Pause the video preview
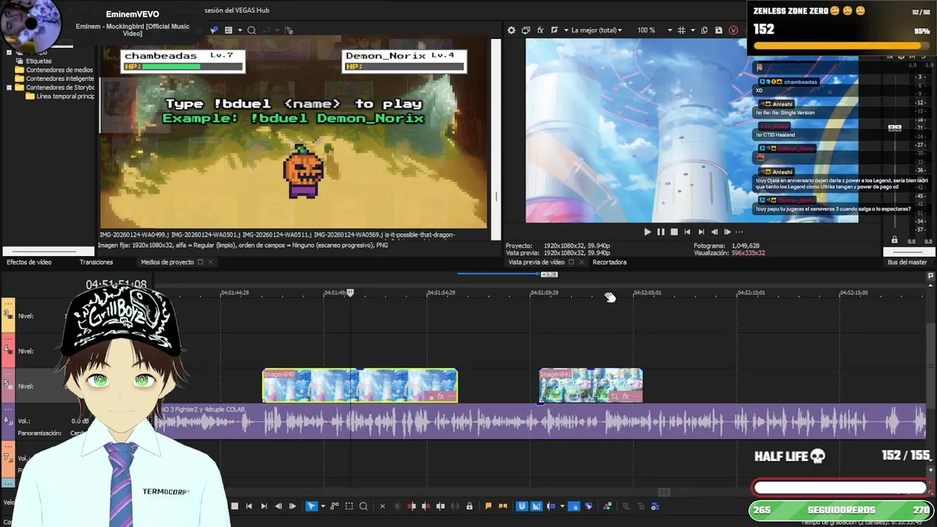This screenshot has height=527, width=937. (661, 232)
